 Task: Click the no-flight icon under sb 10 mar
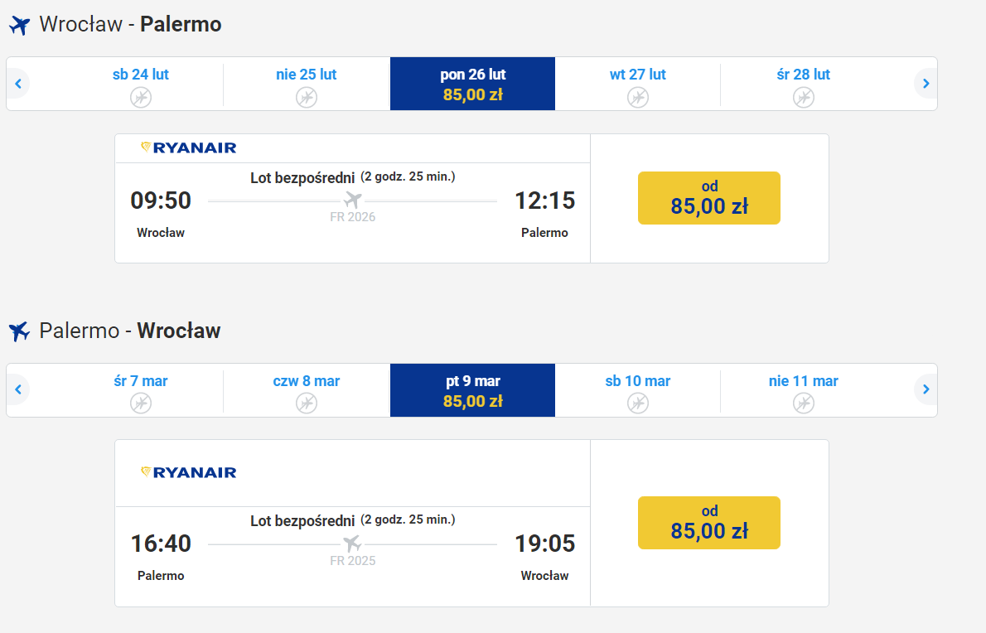coord(638,403)
